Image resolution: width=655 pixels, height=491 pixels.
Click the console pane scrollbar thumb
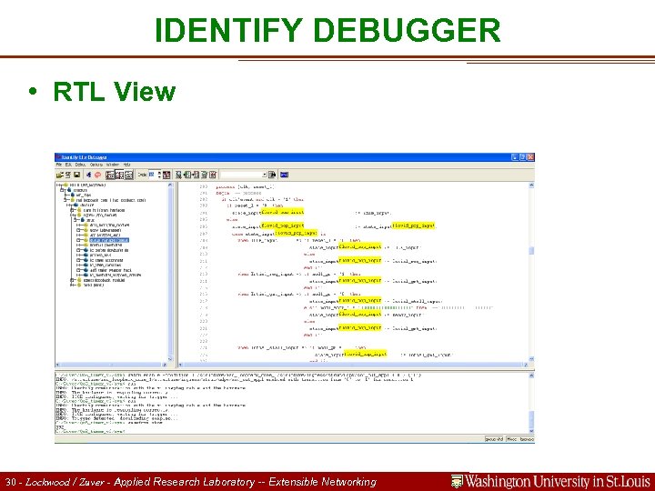pos(531,417)
